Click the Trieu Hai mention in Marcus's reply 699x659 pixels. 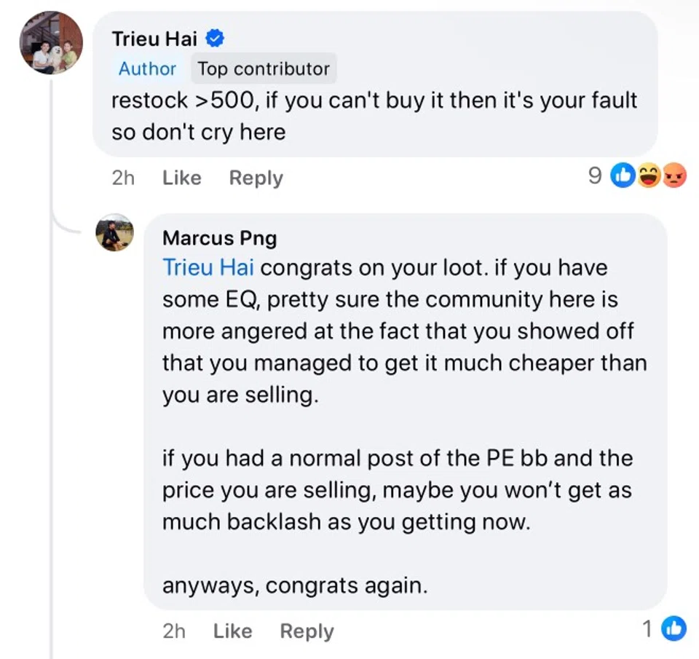tap(208, 267)
